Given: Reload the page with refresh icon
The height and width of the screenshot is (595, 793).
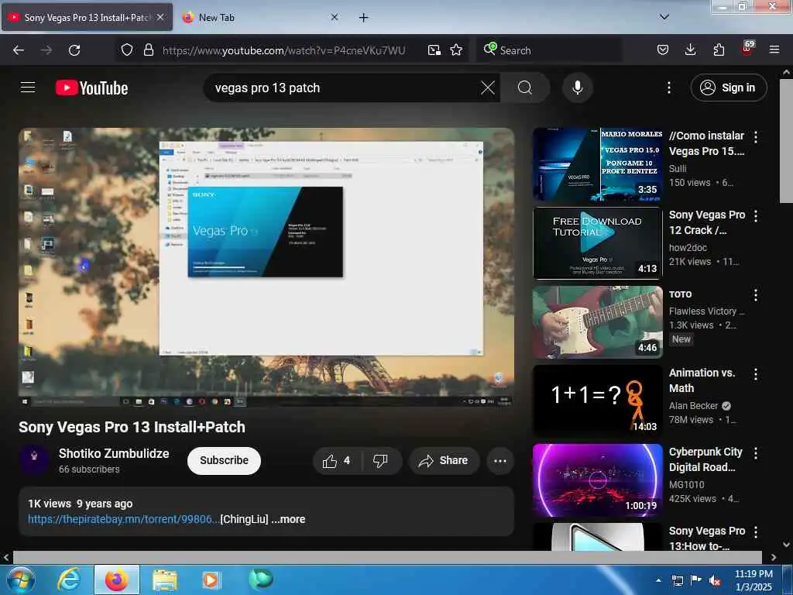Looking at the screenshot, I should [74, 50].
